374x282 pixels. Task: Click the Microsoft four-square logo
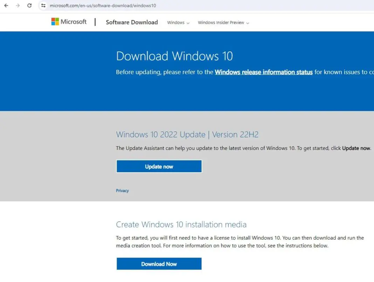coord(55,22)
